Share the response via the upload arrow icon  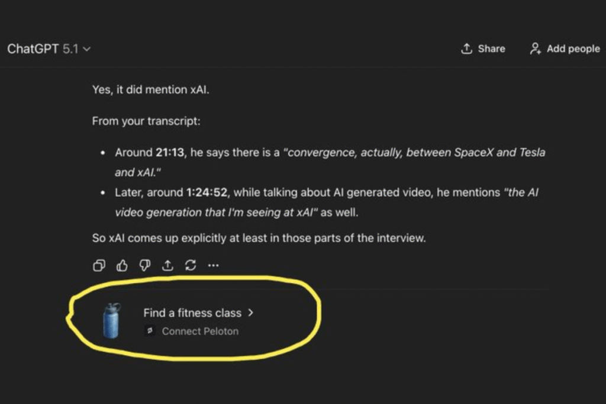(x=167, y=266)
